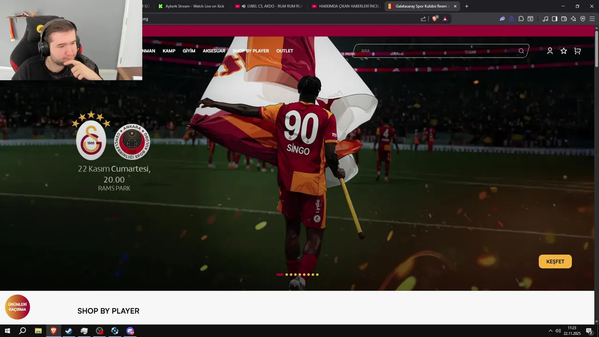Select the first yellow carousel dot
Image resolution: width=599 pixels, height=337 pixels.
tap(286, 275)
